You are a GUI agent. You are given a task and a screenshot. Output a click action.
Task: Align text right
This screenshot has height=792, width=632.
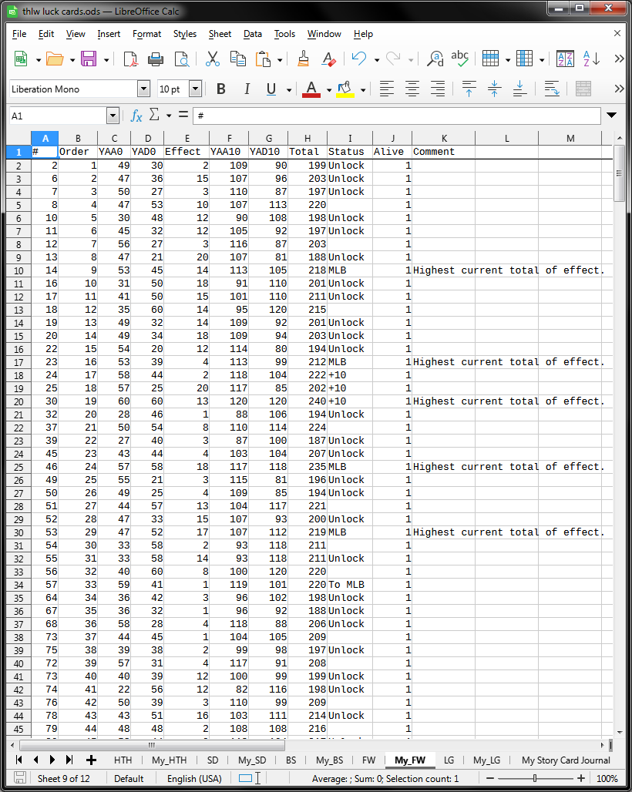coord(438,89)
